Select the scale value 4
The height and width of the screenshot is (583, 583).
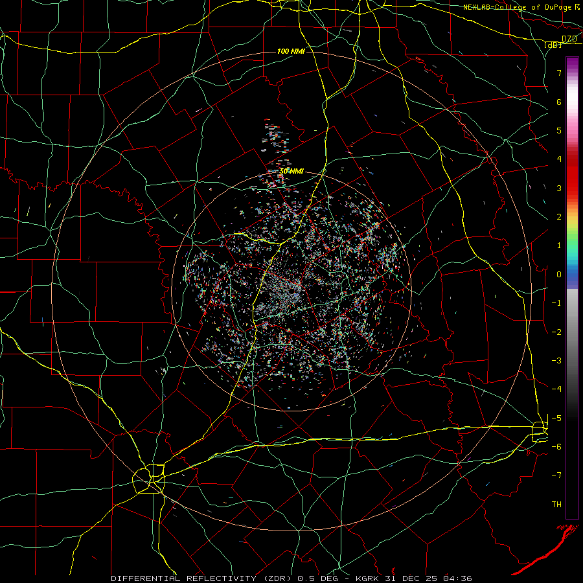coord(559,159)
